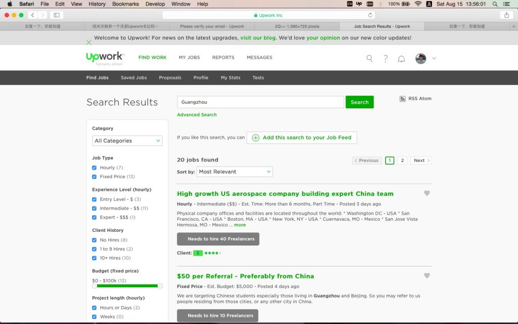This screenshot has width=518, height=324.
Task: Open the MY JOBS menu
Action: pyautogui.click(x=189, y=58)
